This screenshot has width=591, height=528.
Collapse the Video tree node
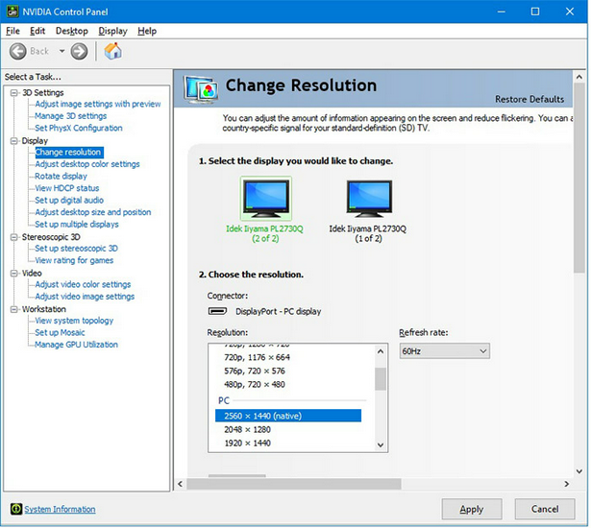tap(14, 273)
